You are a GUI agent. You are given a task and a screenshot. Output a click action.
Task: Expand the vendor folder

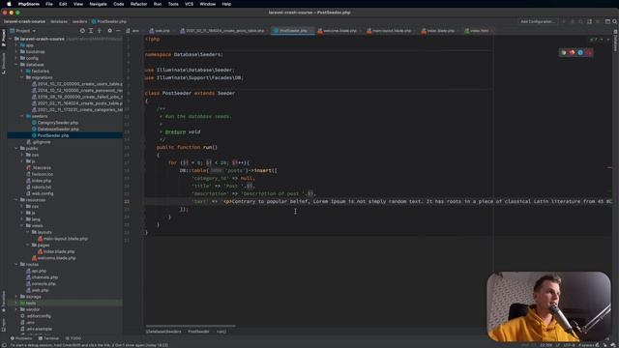[x=16, y=309]
